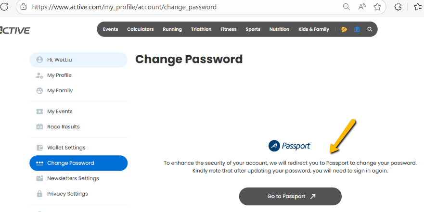Open the browser Favorites list icon
424x212 pixels.
coord(418,7)
